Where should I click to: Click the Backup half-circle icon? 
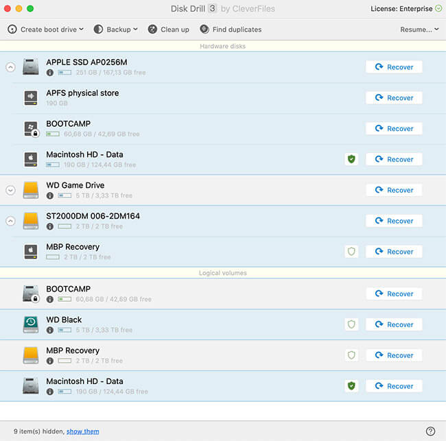tap(98, 29)
